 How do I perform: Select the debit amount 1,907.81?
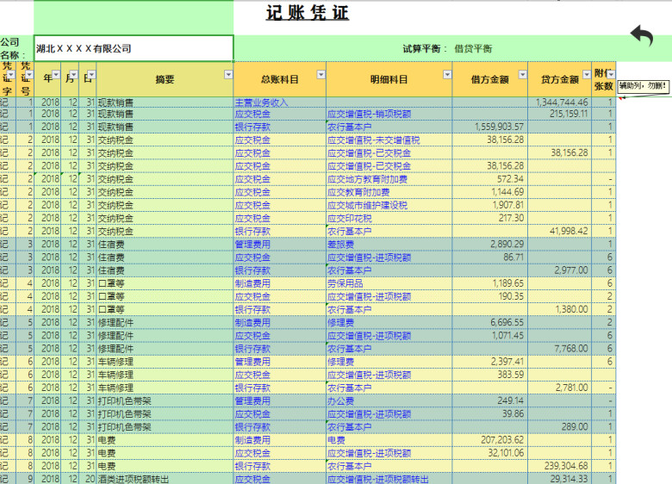490,205
